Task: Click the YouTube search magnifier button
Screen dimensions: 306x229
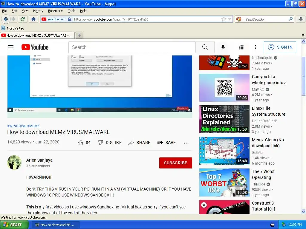Action: coord(205,47)
